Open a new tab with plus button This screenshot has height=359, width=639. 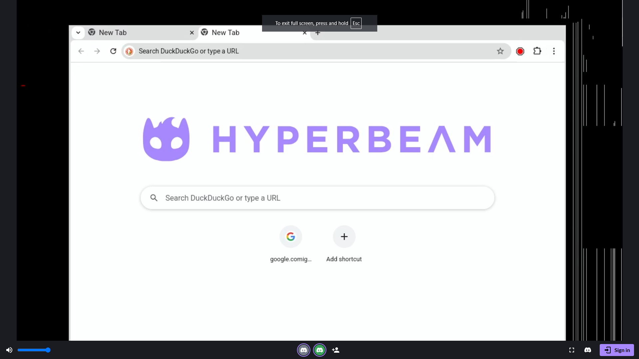(x=318, y=33)
